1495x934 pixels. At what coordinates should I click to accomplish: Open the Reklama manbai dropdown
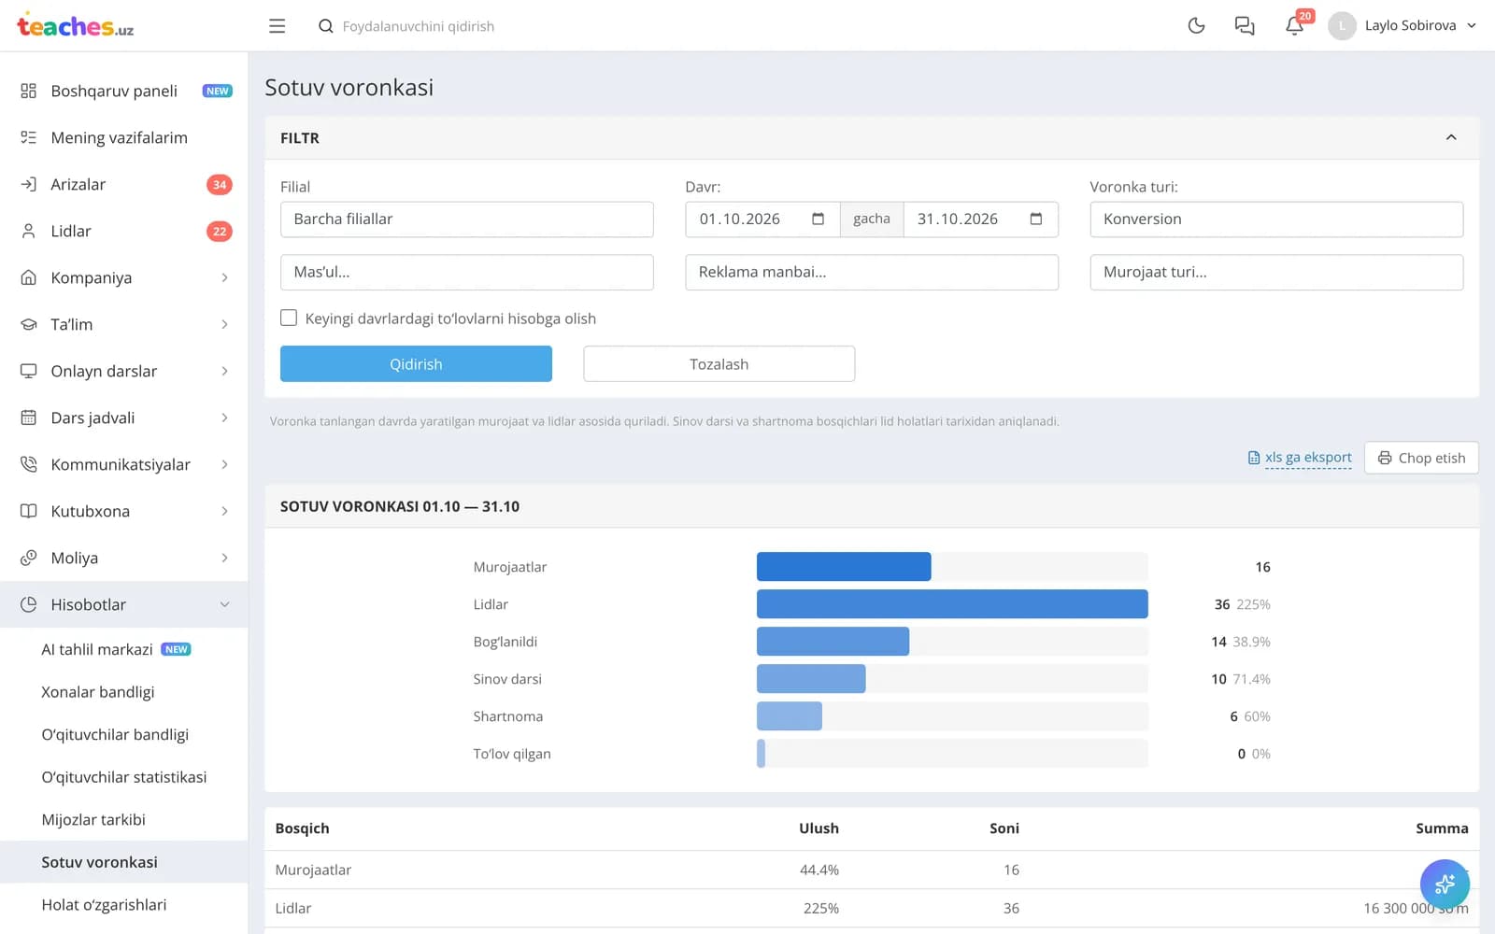(872, 272)
